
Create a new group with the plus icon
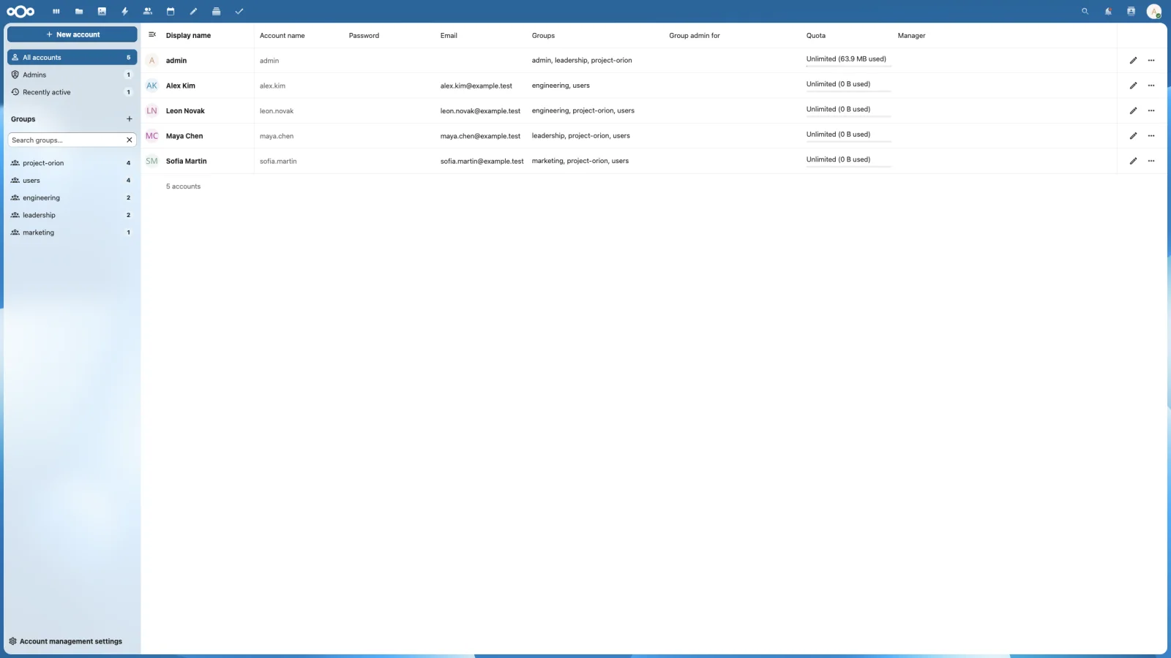tap(130, 118)
